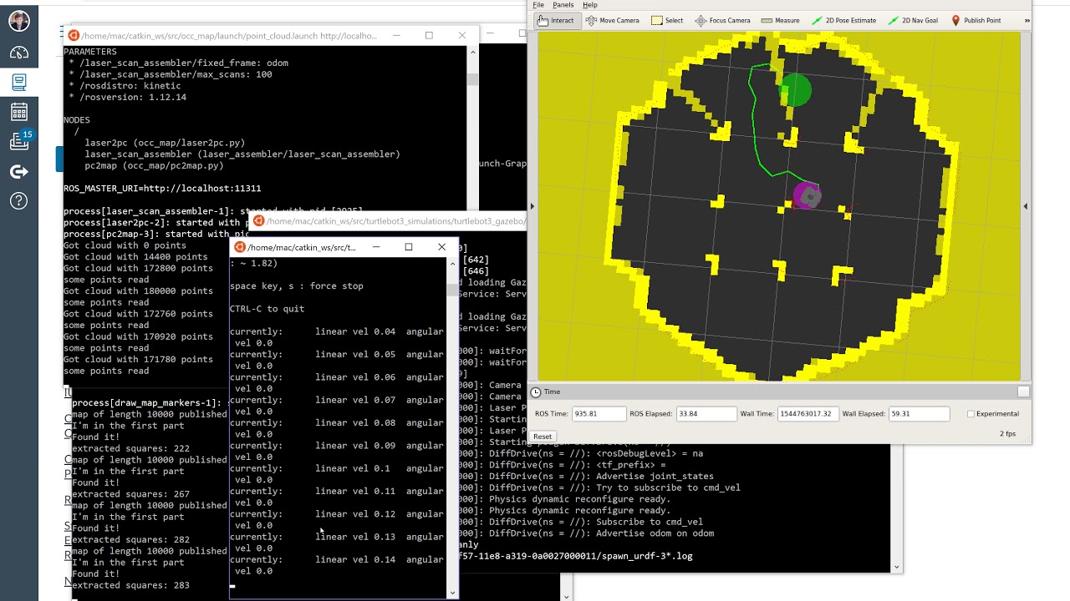This screenshot has width=1070, height=601.
Task: Select the Interact tool in RViz toolbar
Action: pyautogui.click(x=556, y=20)
